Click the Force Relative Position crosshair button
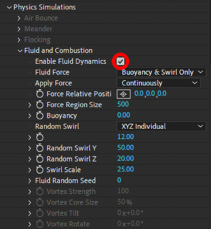The height and width of the screenshot is (229, 211). click(x=123, y=94)
